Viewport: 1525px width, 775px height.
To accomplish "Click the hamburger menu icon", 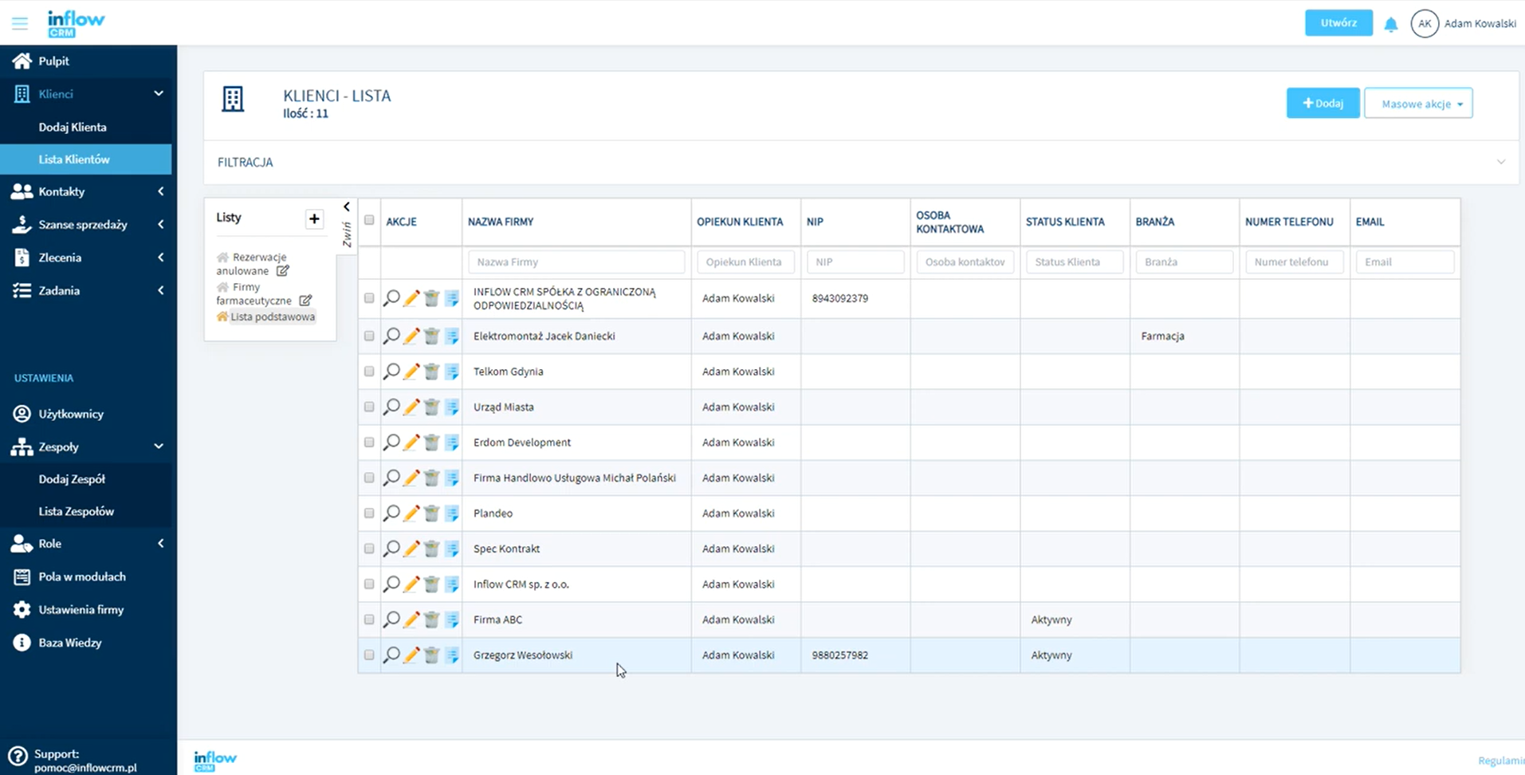I will point(20,23).
